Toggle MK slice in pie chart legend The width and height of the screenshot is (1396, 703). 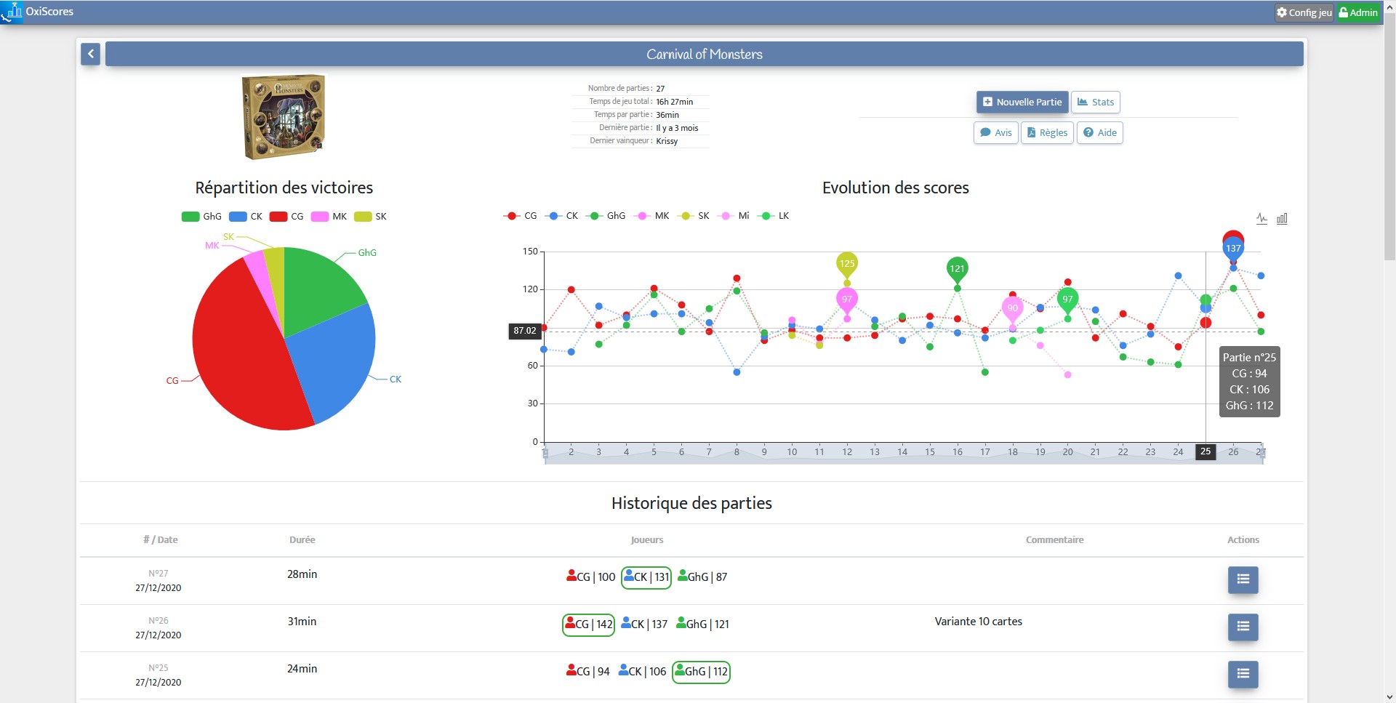tap(329, 217)
